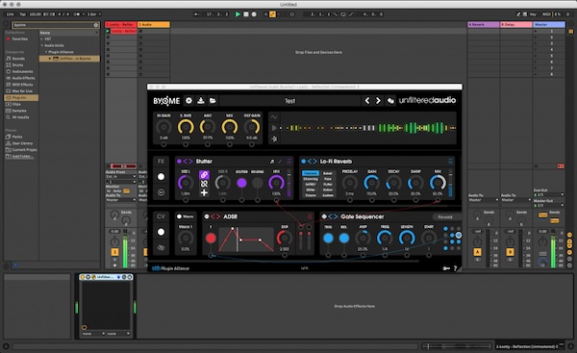Click the Ableton transport stop button
This screenshot has height=353, width=577.
[246, 14]
